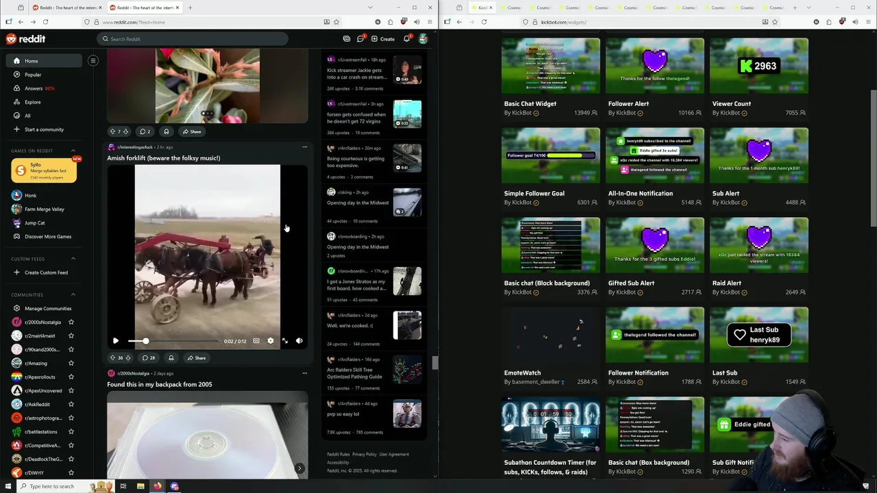Open Reddit chat messages icon
Viewport: 877px width, 493px height.
[x=360, y=39]
